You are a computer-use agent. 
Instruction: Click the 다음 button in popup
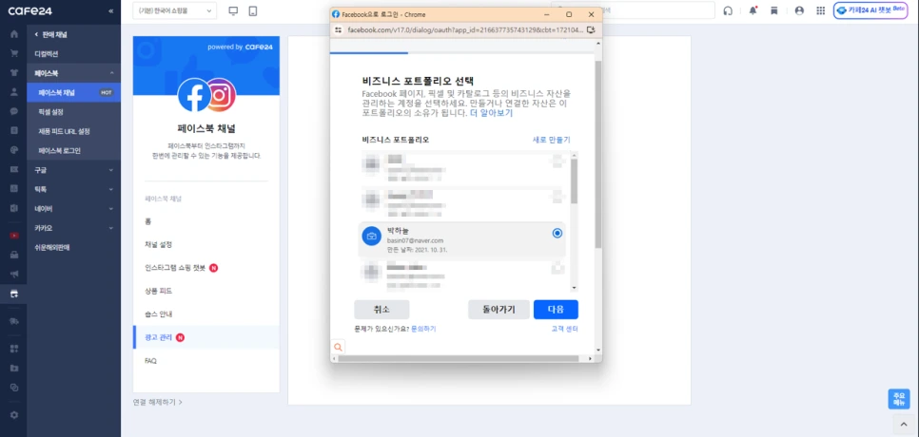coord(556,310)
